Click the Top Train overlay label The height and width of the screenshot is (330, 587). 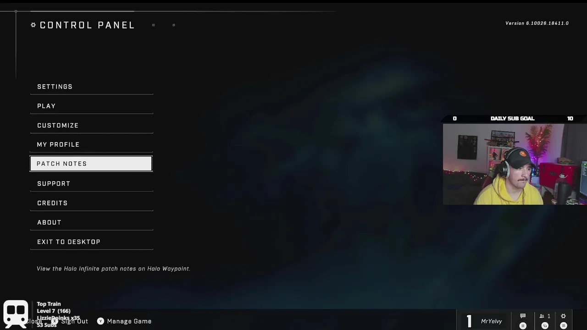tap(49, 304)
